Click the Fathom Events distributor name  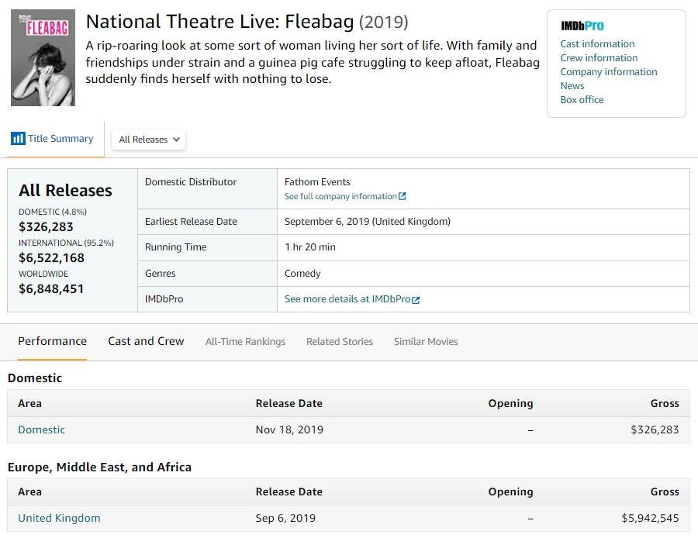tap(317, 182)
